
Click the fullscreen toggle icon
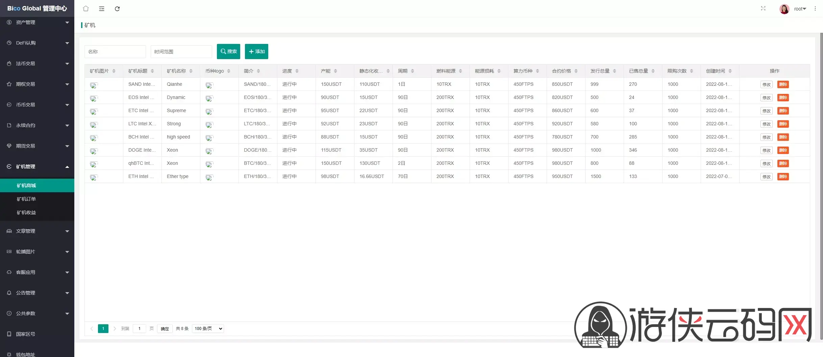(x=763, y=8)
